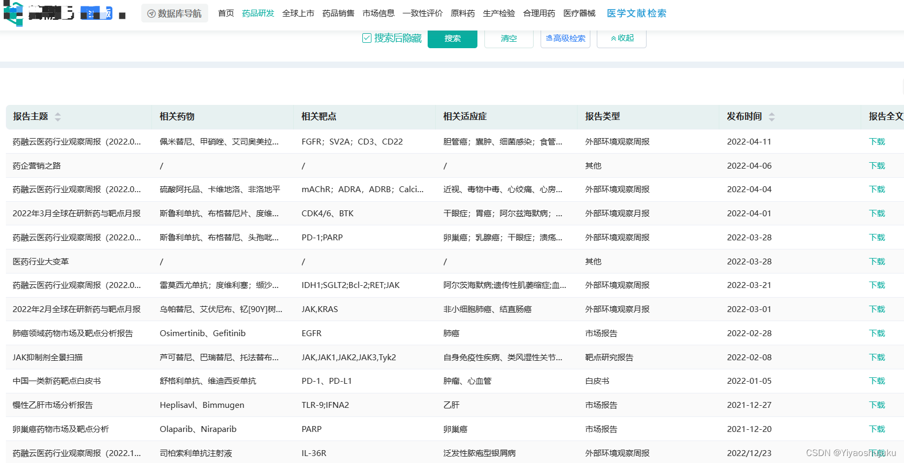This screenshot has height=463, width=904.
Task: Click the 靶点研究报告 type cell
Action: (x=609, y=358)
